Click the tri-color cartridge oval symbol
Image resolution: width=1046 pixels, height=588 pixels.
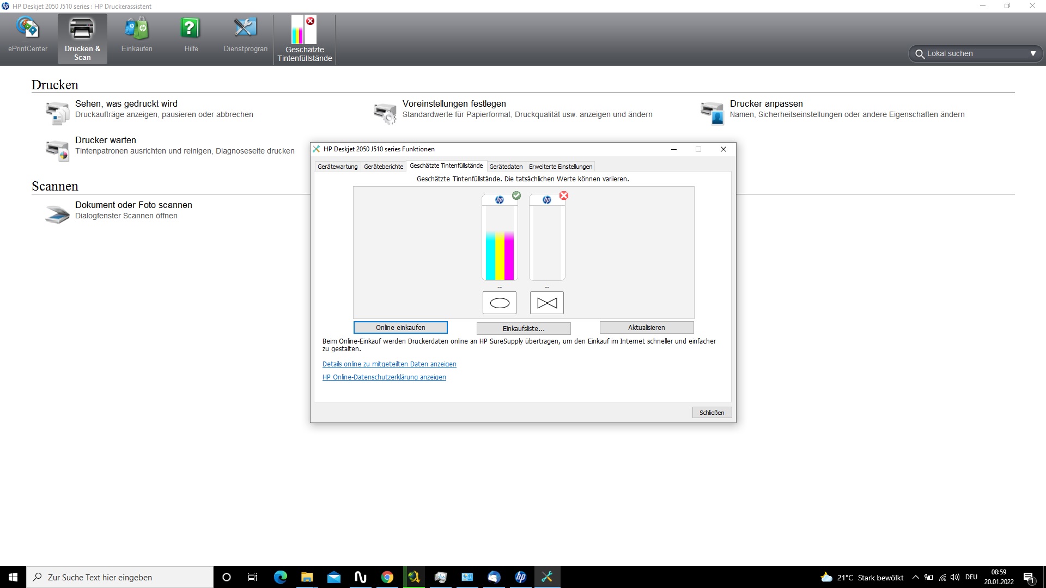coord(500,303)
